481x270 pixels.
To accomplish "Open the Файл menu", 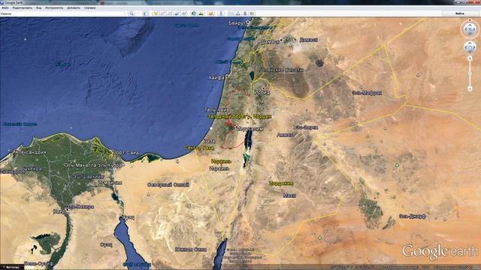I will (5, 7).
